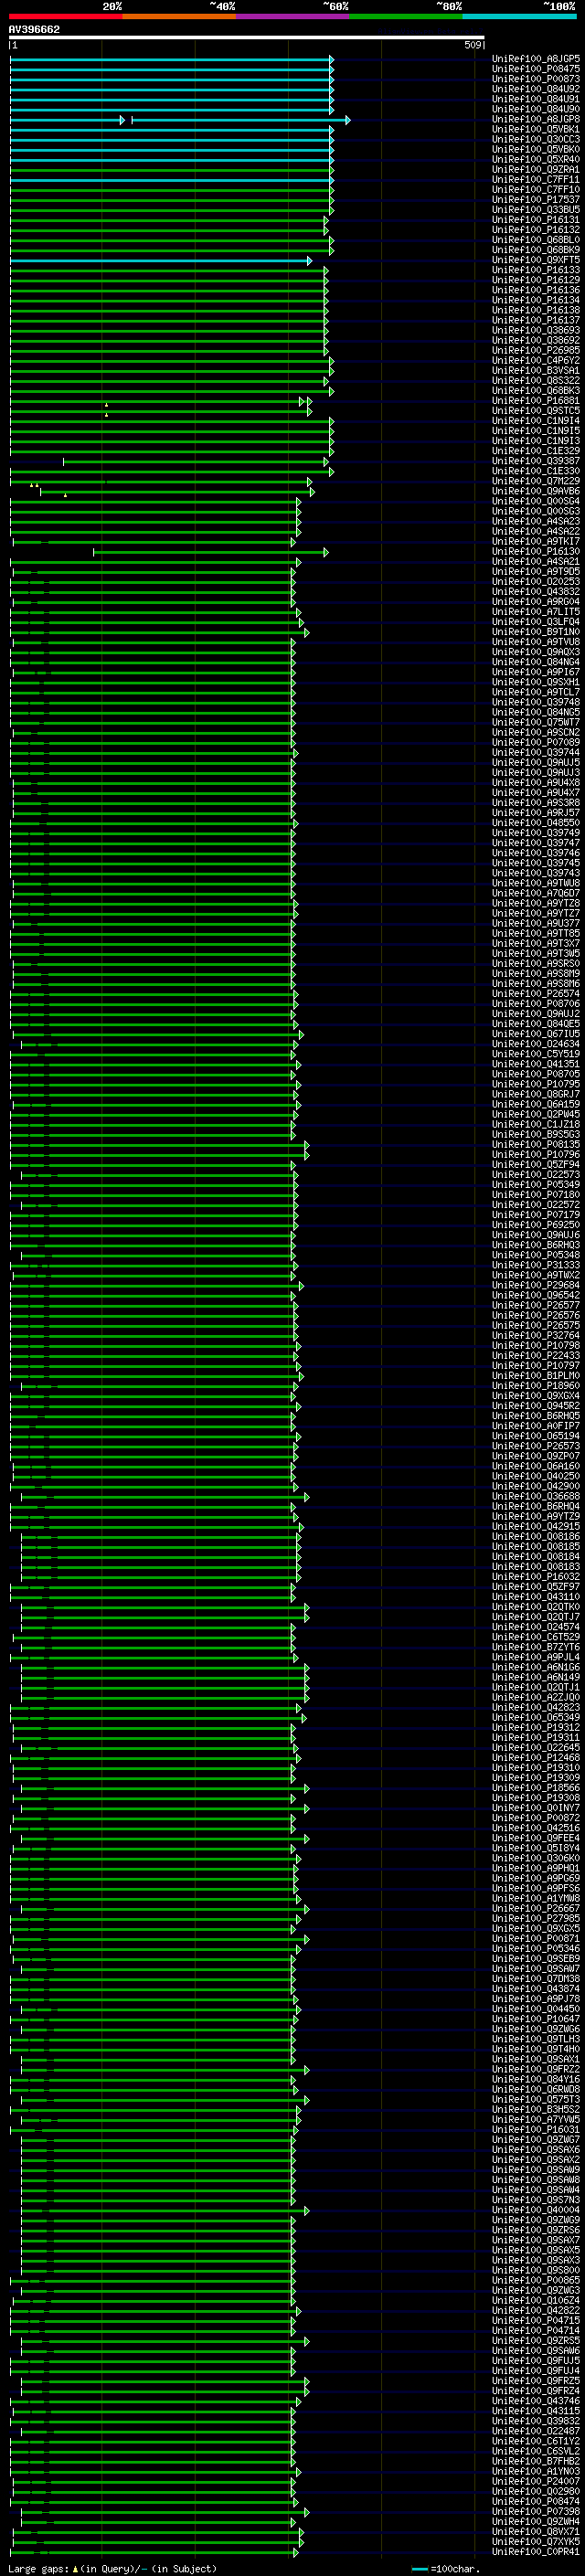
Task: Select hit UniRef100_P08706
Action: coord(536,1004)
